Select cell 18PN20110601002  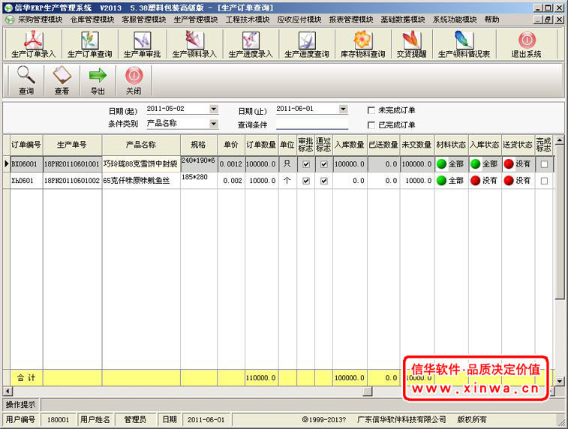(x=73, y=181)
